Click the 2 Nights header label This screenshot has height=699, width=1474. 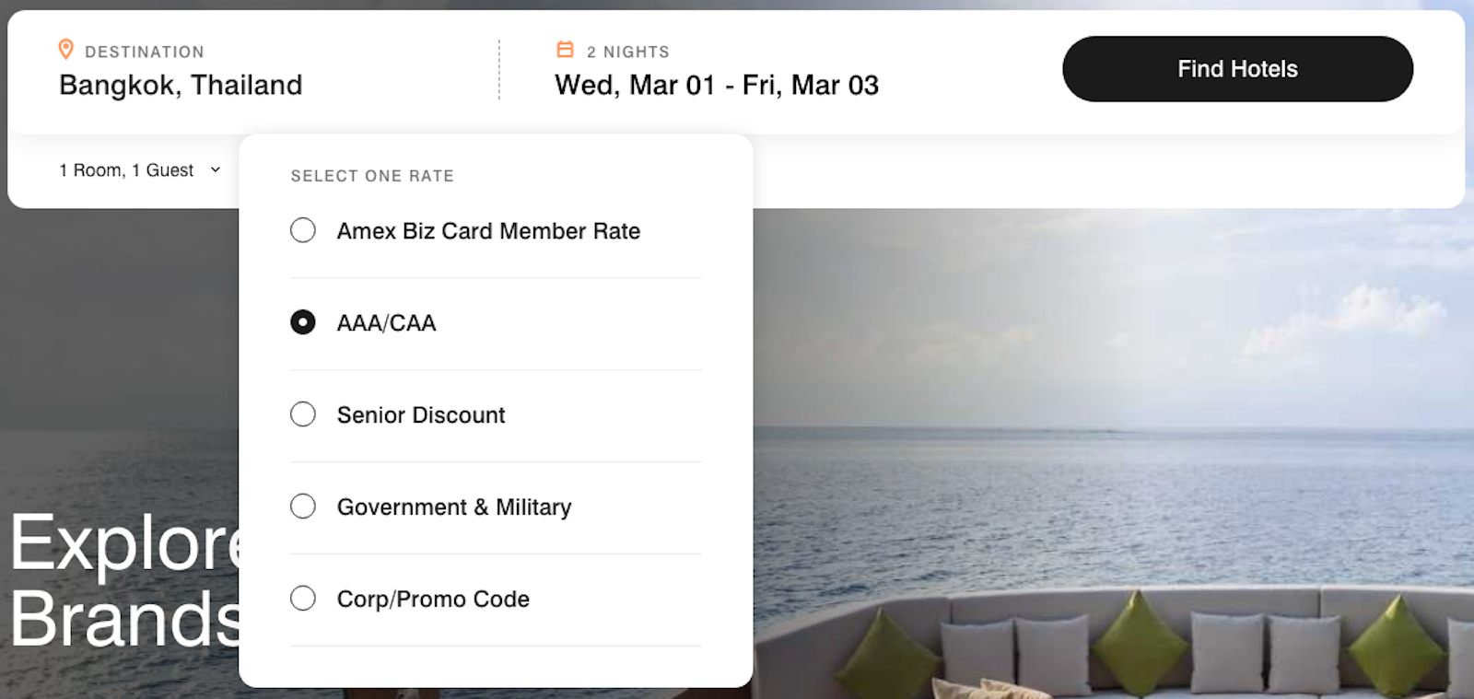[628, 52]
